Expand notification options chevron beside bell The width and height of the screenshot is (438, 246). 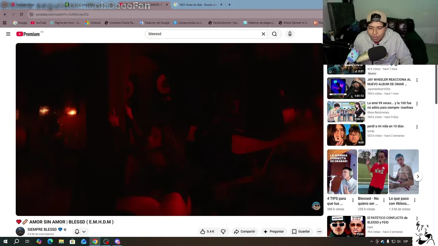84,232
